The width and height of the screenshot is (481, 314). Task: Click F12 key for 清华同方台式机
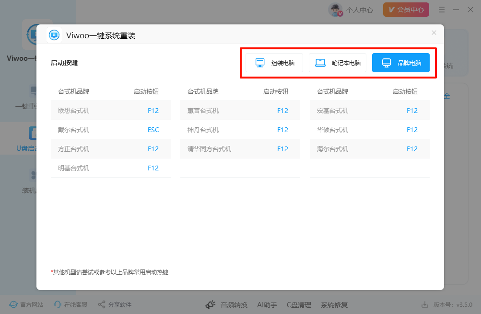click(x=282, y=149)
